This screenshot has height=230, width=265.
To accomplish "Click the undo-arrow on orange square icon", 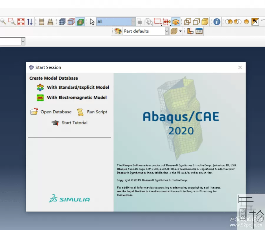I will (x=255, y=22).
